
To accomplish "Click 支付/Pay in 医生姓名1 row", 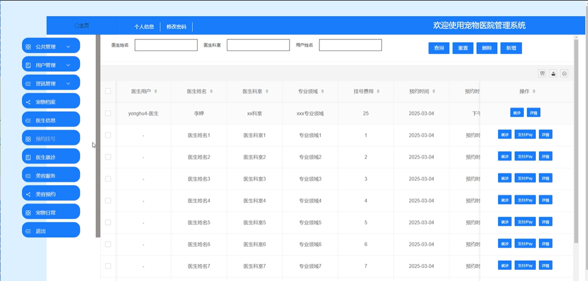I will 525,134.
